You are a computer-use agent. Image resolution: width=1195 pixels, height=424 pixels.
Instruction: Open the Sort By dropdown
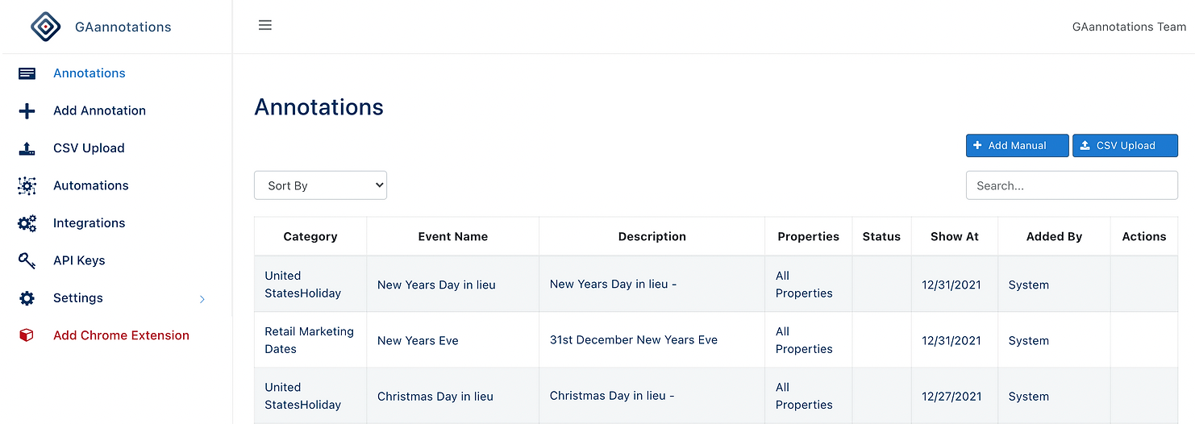(320, 185)
